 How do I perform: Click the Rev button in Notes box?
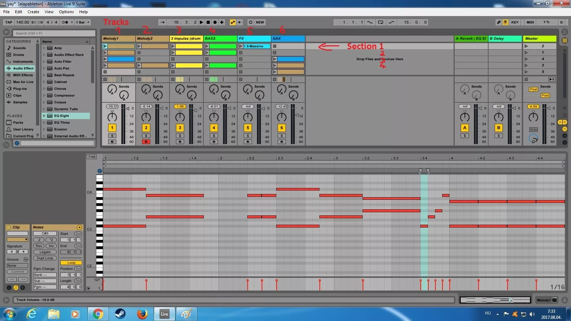[x=39, y=246]
